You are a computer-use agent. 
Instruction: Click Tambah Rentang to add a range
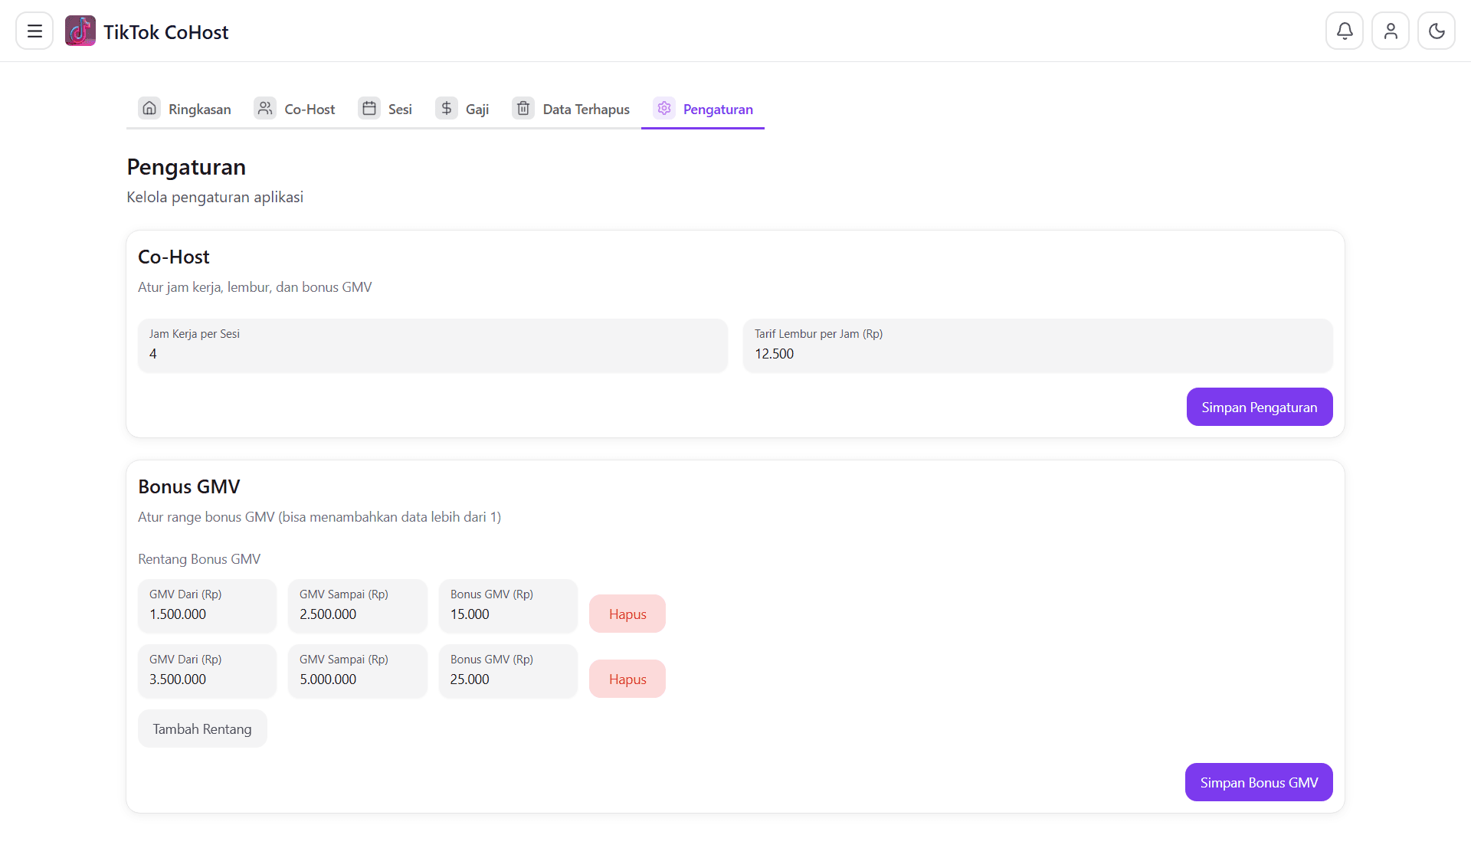202,728
